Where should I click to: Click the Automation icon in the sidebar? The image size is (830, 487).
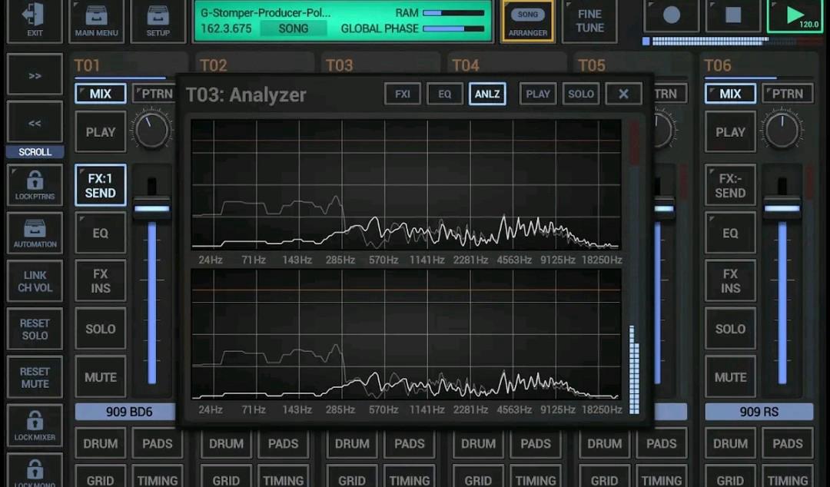(x=34, y=233)
